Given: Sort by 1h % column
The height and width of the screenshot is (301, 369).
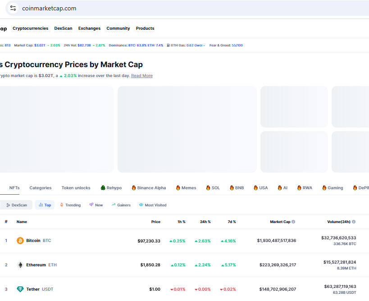Looking at the screenshot, I should pyautogui.click(x=182, y=222).
